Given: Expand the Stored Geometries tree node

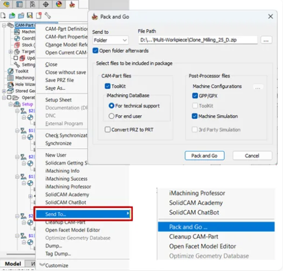Looking at the screenshot, I should [4, 91].
